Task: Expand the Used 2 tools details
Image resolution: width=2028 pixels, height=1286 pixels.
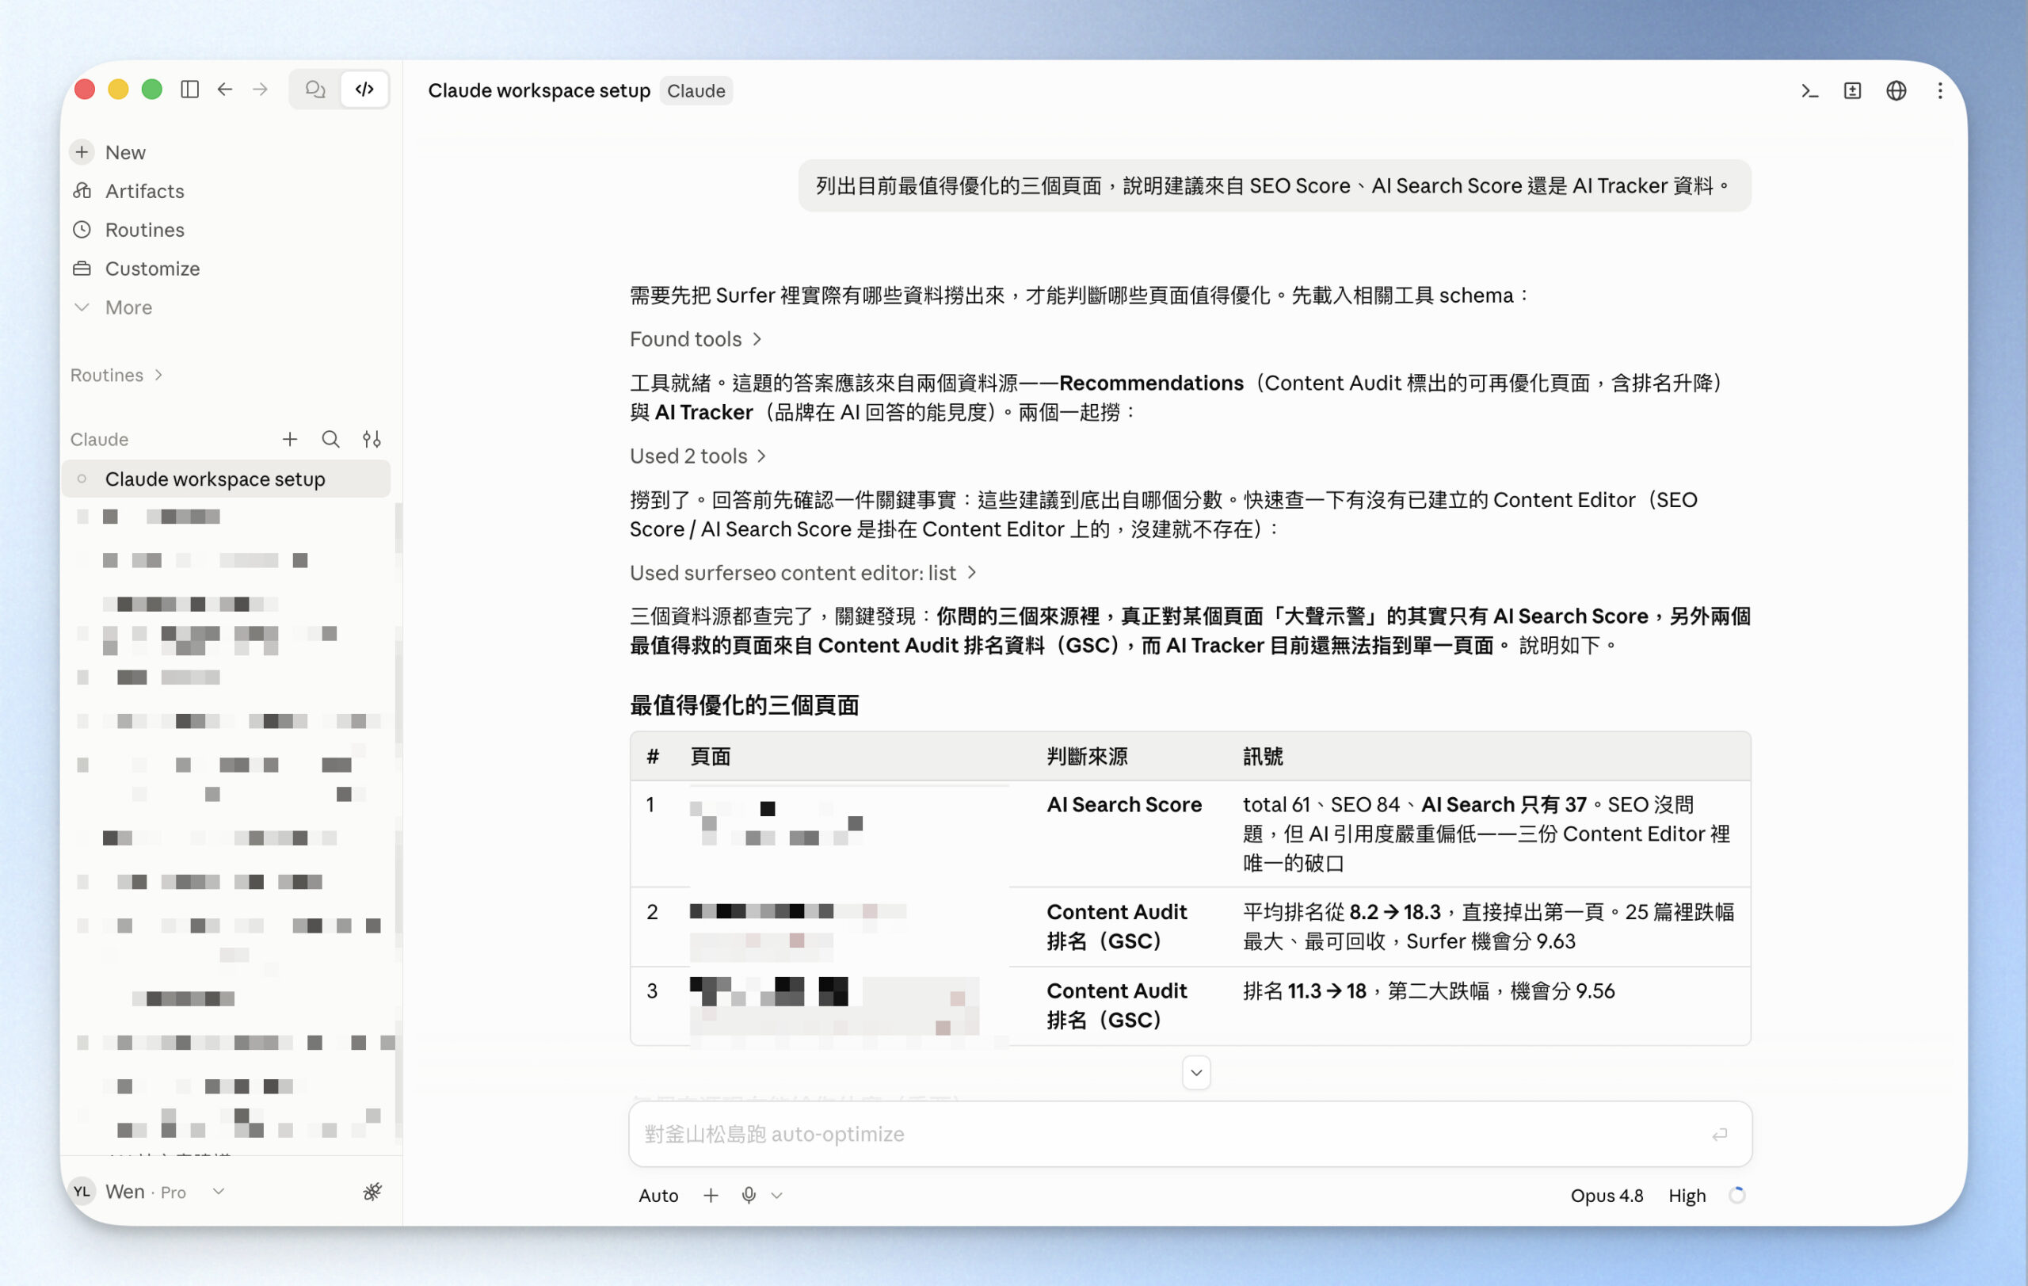Action: tap(698, 456)
